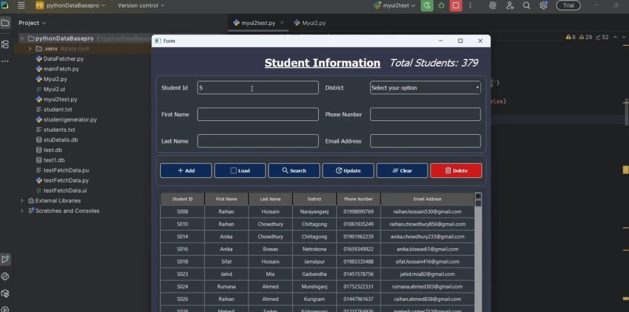Open the Version control dropdown
Viewport: 629px width, 312px height.
point(141,6)
